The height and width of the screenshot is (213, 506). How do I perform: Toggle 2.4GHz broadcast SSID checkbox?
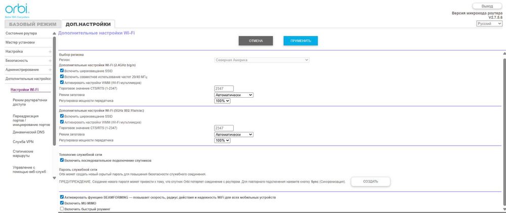[x=62, y=71]
